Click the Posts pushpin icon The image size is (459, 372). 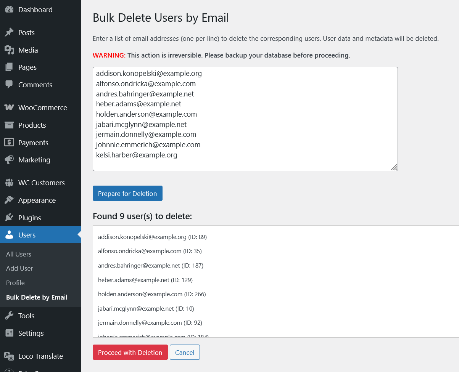tap(9, 32)
